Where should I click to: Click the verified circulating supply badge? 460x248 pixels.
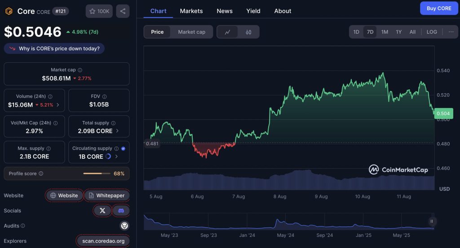123,148
